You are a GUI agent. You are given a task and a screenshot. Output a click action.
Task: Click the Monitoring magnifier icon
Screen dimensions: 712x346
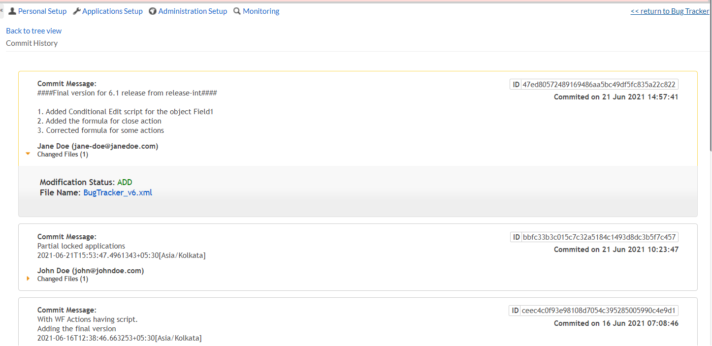click(x=237, y=11)
